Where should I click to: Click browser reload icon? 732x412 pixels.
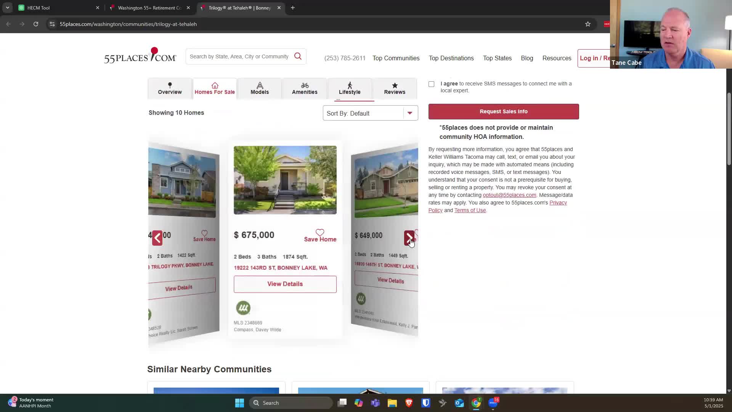click(x=36, y=24)
